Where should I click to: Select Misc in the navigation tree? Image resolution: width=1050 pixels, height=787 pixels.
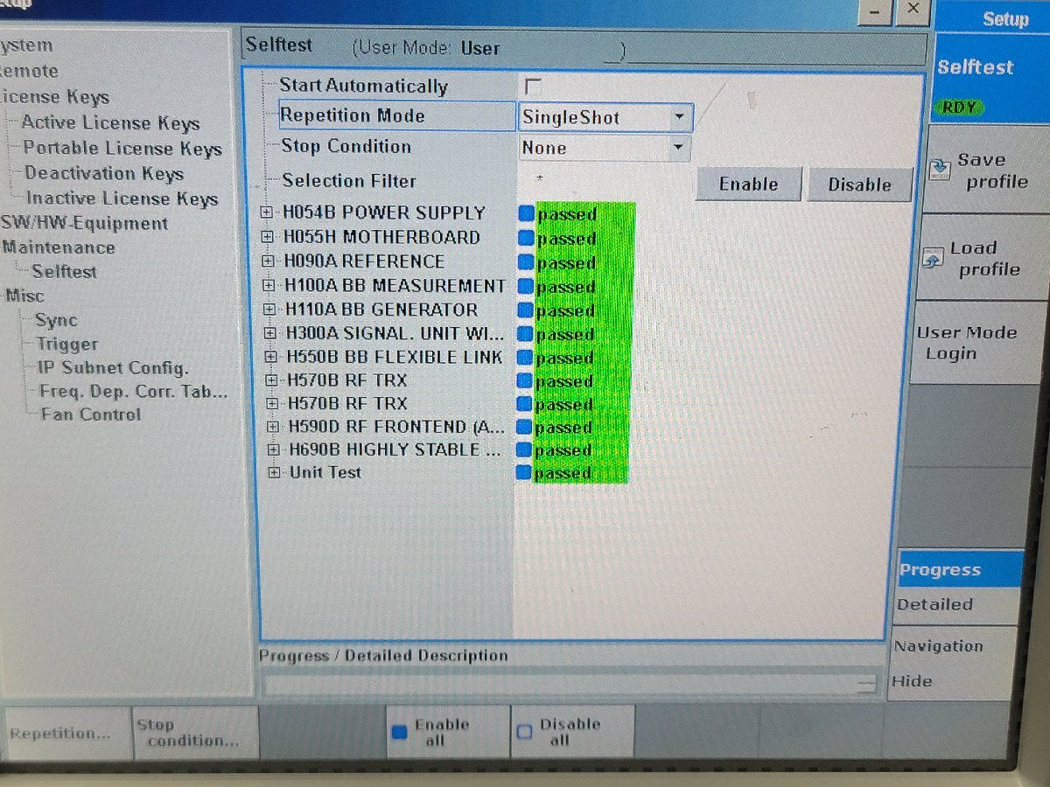[24, 296]
